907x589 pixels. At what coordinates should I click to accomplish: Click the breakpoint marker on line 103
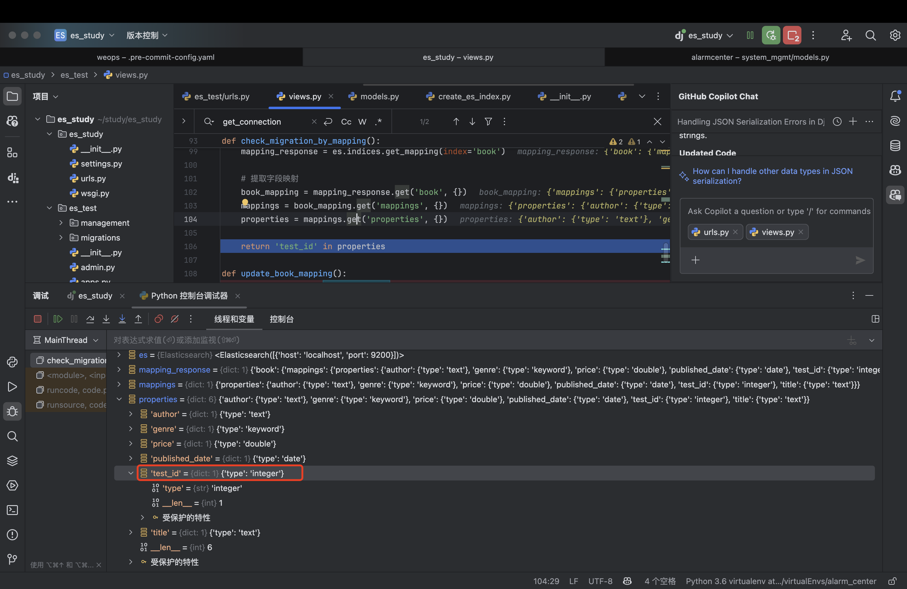pyautogui.click(x=245, y=203)
